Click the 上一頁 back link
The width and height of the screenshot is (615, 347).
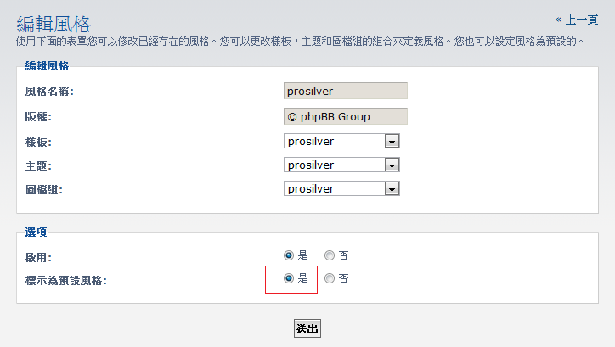coord(582,20)
